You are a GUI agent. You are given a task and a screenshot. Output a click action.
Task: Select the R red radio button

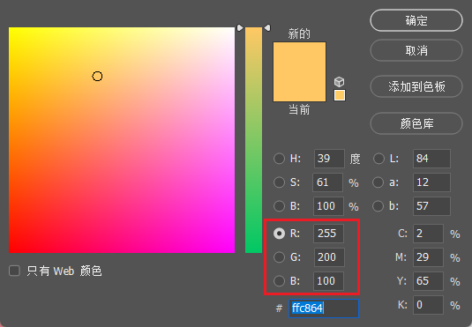279,234
